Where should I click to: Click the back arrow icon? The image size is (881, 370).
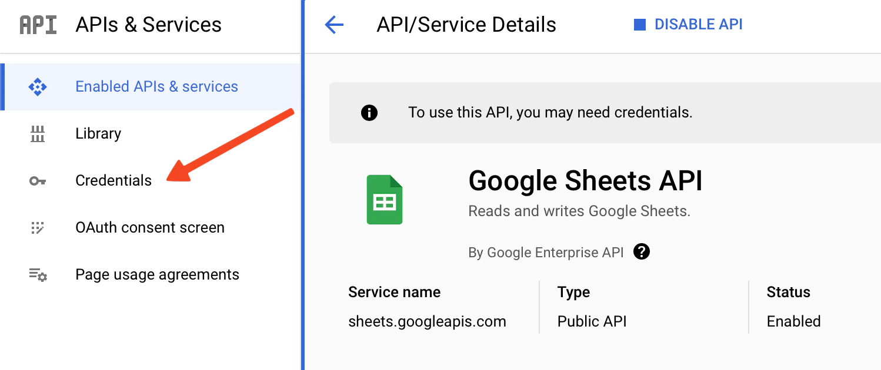[x=334, y=25]
